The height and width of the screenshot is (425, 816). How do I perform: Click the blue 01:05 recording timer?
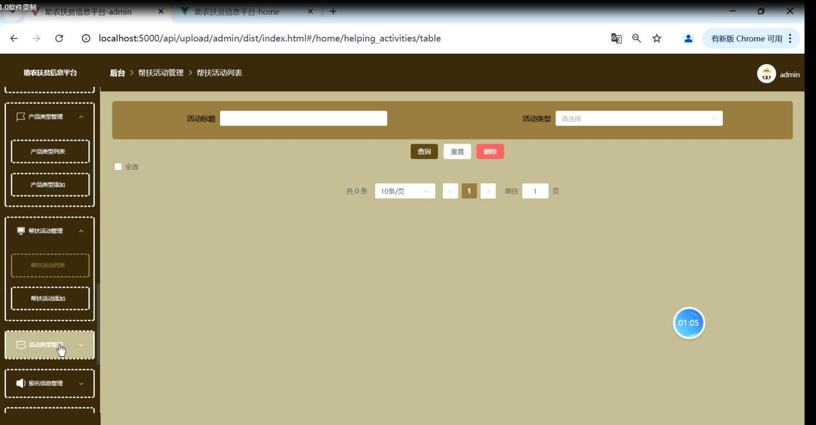tap(689, 323)
